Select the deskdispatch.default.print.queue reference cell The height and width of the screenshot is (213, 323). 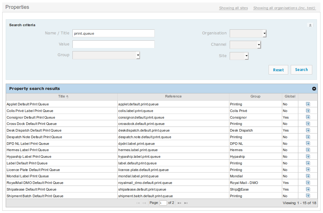tap(173, 130)
